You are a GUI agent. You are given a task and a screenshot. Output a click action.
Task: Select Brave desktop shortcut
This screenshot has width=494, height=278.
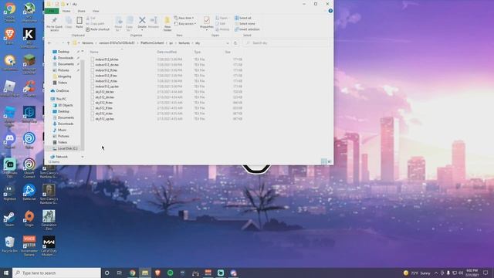9,36
